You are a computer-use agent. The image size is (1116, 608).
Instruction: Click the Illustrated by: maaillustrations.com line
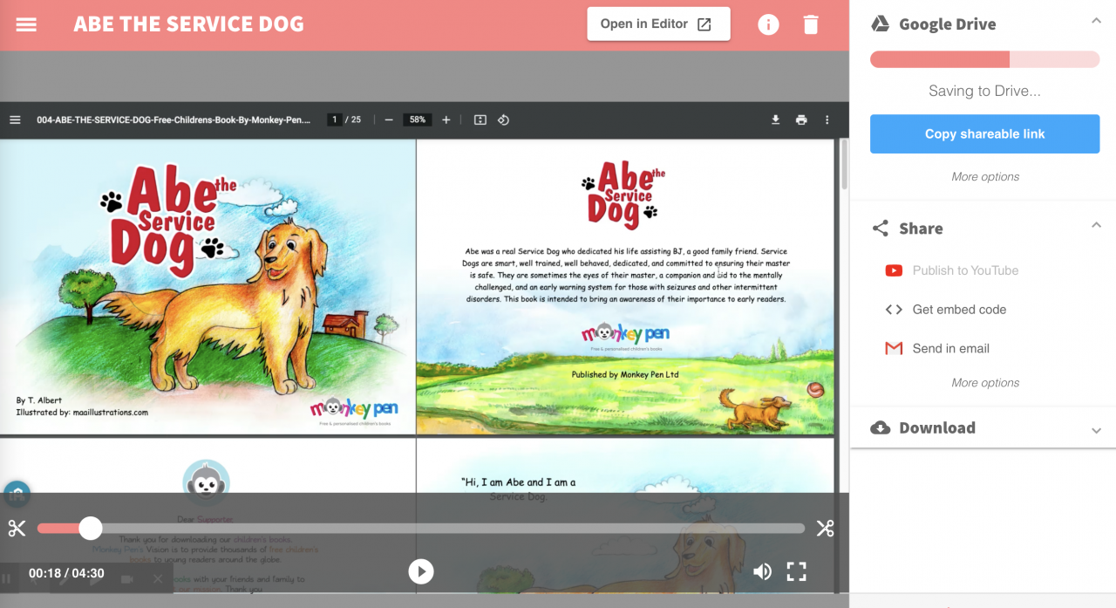point(82,413)
